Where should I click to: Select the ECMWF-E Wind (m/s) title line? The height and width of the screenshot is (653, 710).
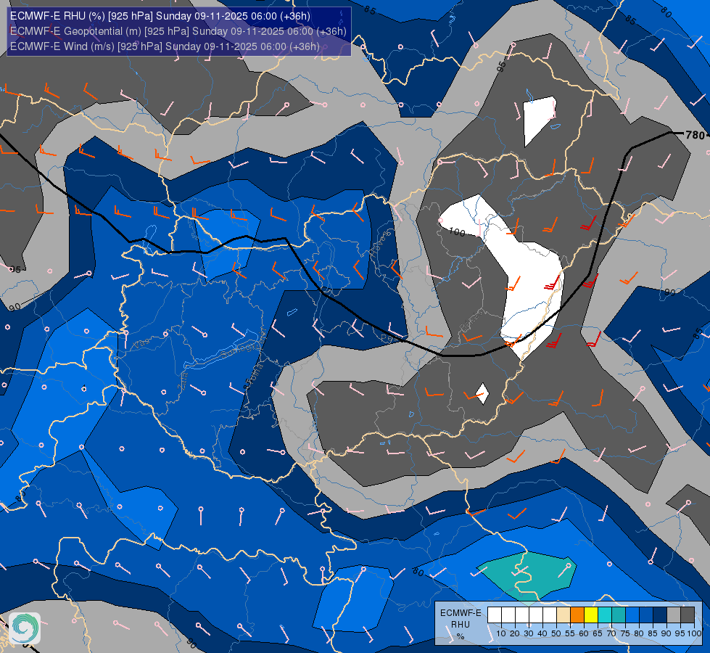coord(165,46)
